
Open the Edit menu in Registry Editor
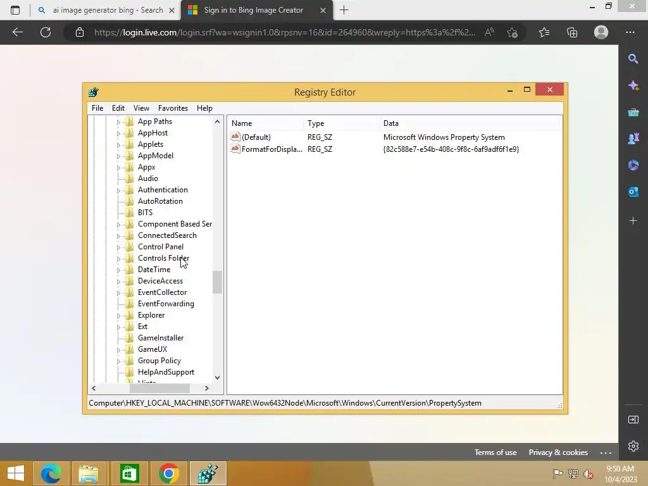point(118,108)
